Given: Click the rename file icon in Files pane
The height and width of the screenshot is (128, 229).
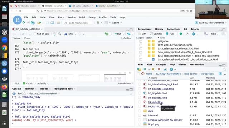Looking at the screenshot, I should tap(165, 69).
